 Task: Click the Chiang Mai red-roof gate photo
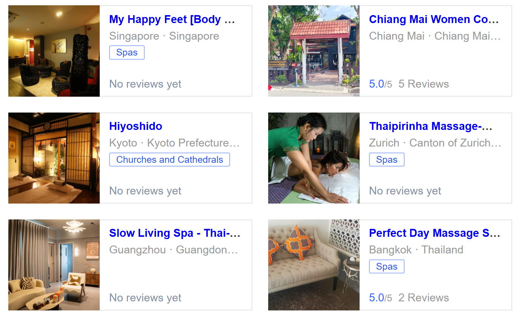pos(314,51)
